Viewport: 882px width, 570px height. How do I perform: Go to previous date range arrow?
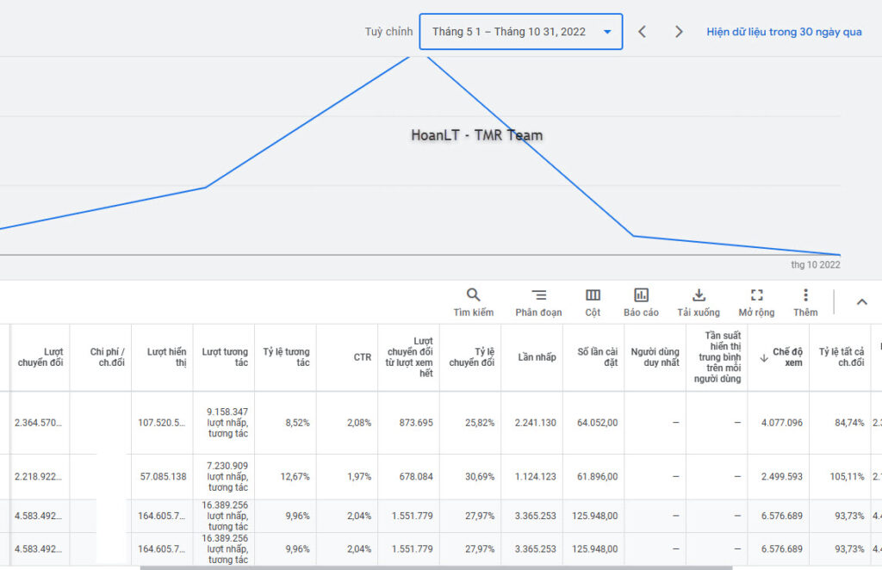click(643, 32)
